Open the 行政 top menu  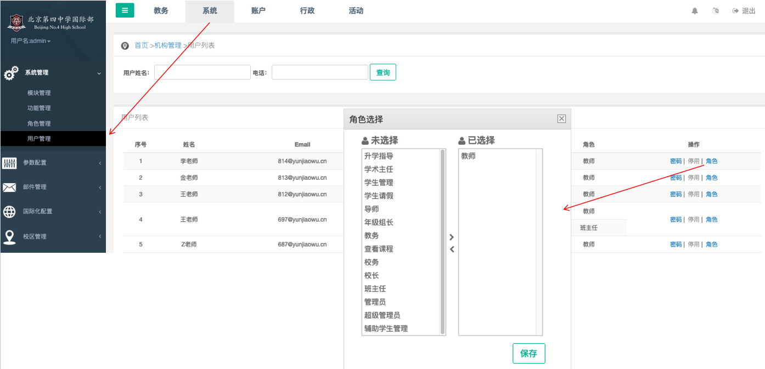click(x=307, y=11)
